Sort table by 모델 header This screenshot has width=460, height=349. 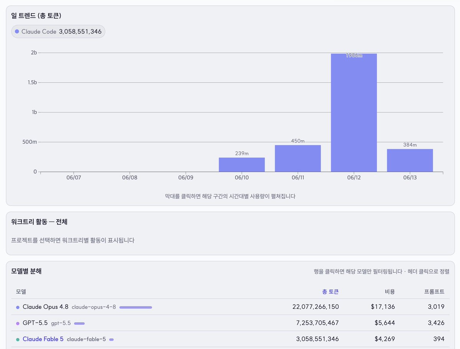[x=21, y=292]
